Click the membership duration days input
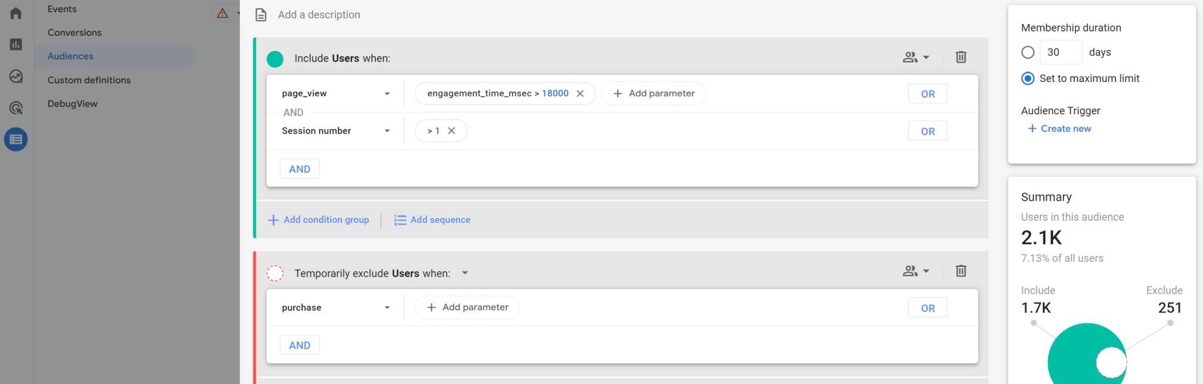Image resolution: width=1203 pixels, height=384 pixels. [x=1060, y=53]
